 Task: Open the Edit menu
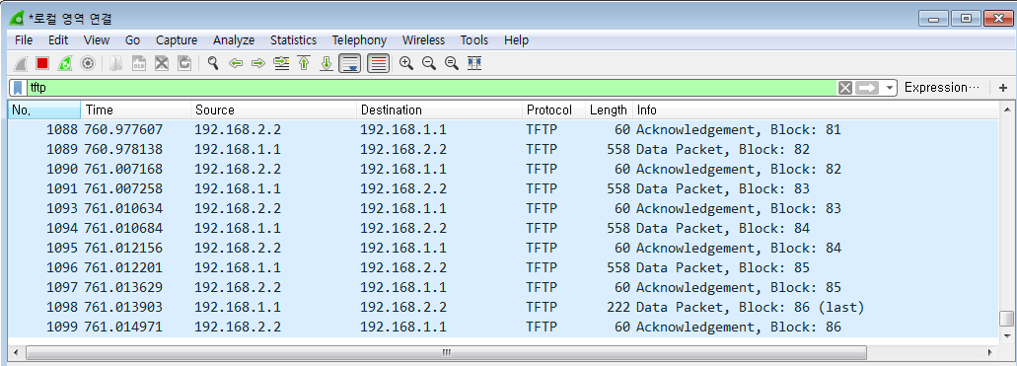coord(58,40)
